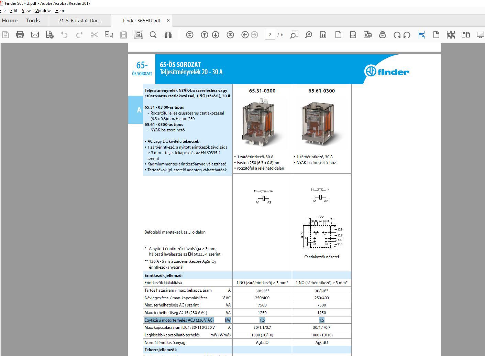Screen dimensions: 485x356
Task: Switch to two-page view
Action: click(x=465, y=35)
